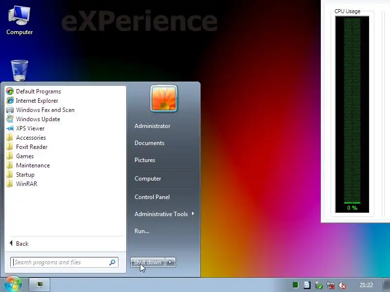Open the Run... dialog

[142, 231]
